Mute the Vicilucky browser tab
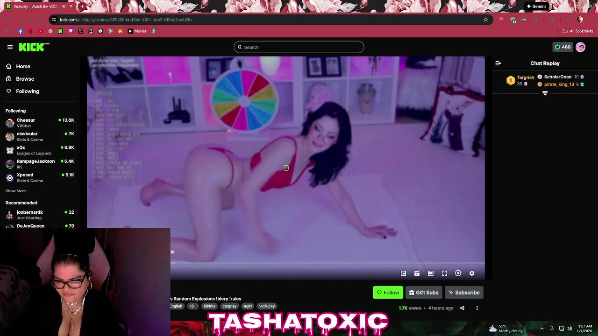 point(63,7)
